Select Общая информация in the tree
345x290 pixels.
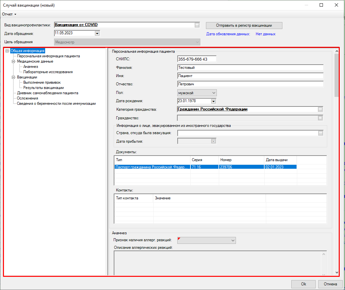[x=27, y=51]
